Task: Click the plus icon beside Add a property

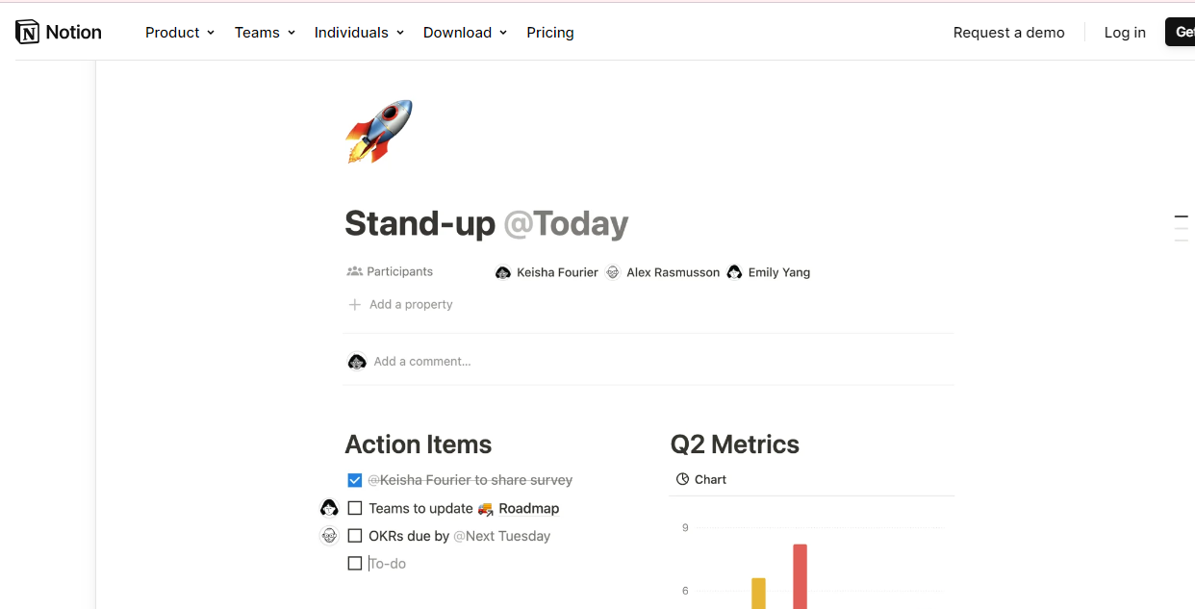Action: pyautogui.click(x=354, y=304)
